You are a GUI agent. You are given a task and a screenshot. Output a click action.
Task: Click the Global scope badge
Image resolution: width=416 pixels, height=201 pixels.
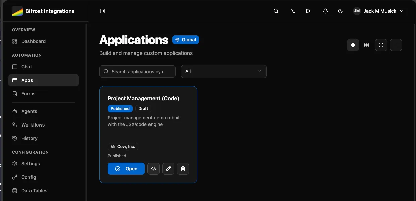point(186,40)
